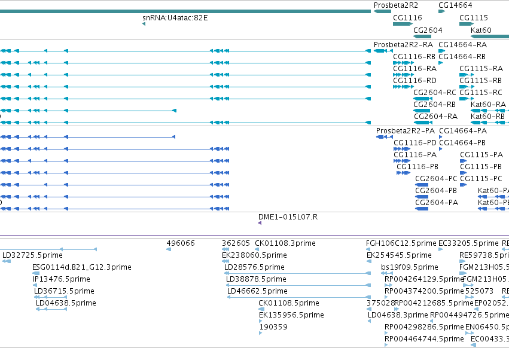This screenshot has height=348, width=509.
Task: Select transcript CG1115-RC
Action: pyautogui.click(x=467, y=99)
